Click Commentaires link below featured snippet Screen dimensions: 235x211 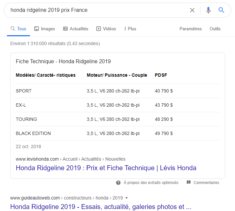click(206, 182)
